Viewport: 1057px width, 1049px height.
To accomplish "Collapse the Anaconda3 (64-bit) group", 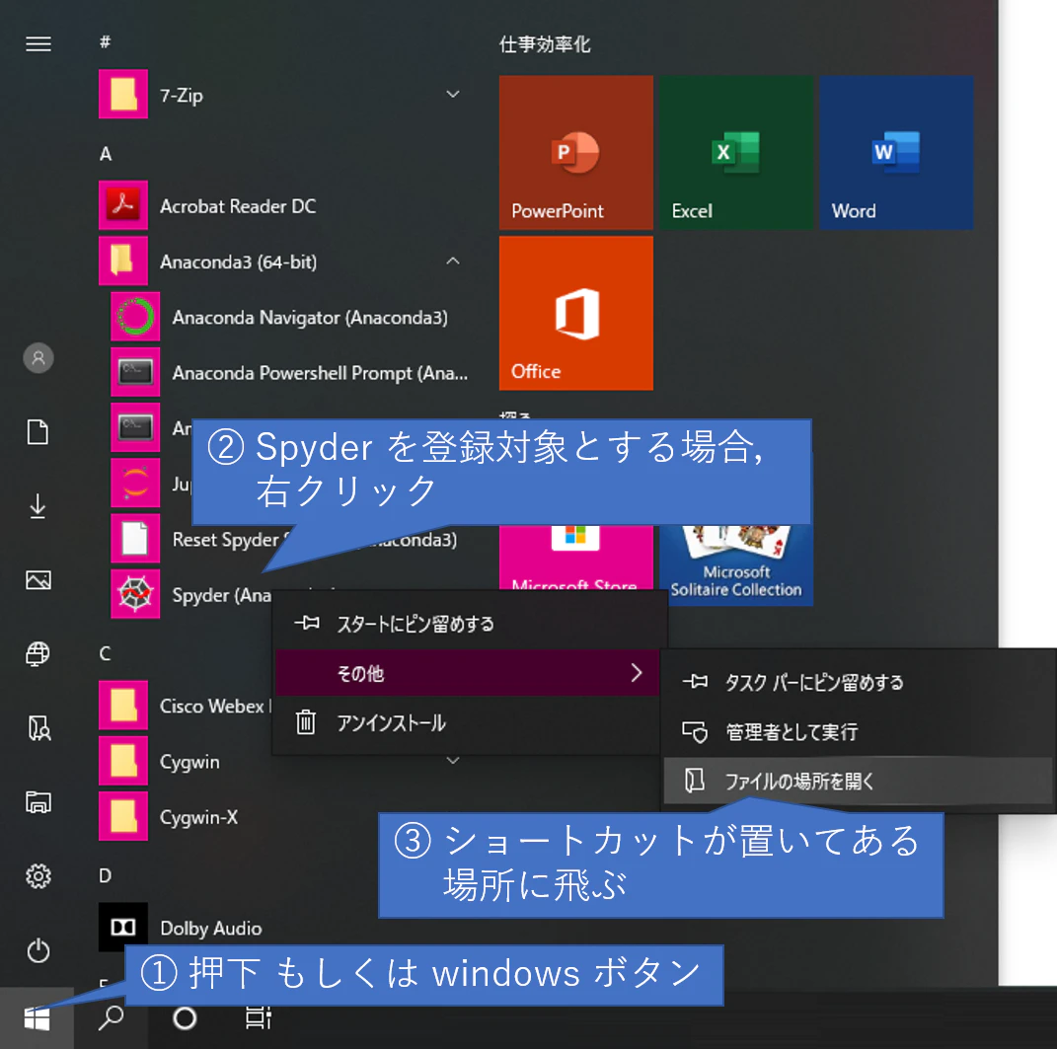I will coord(453,261).
